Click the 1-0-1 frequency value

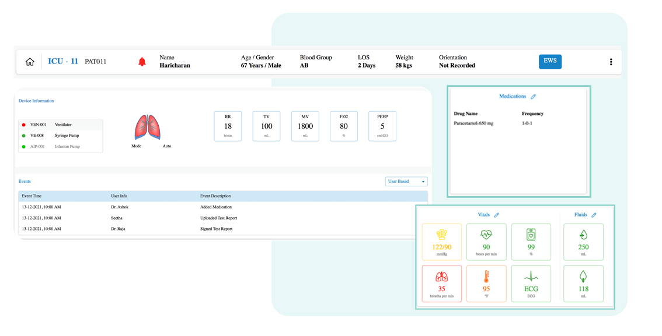[527, 124]
